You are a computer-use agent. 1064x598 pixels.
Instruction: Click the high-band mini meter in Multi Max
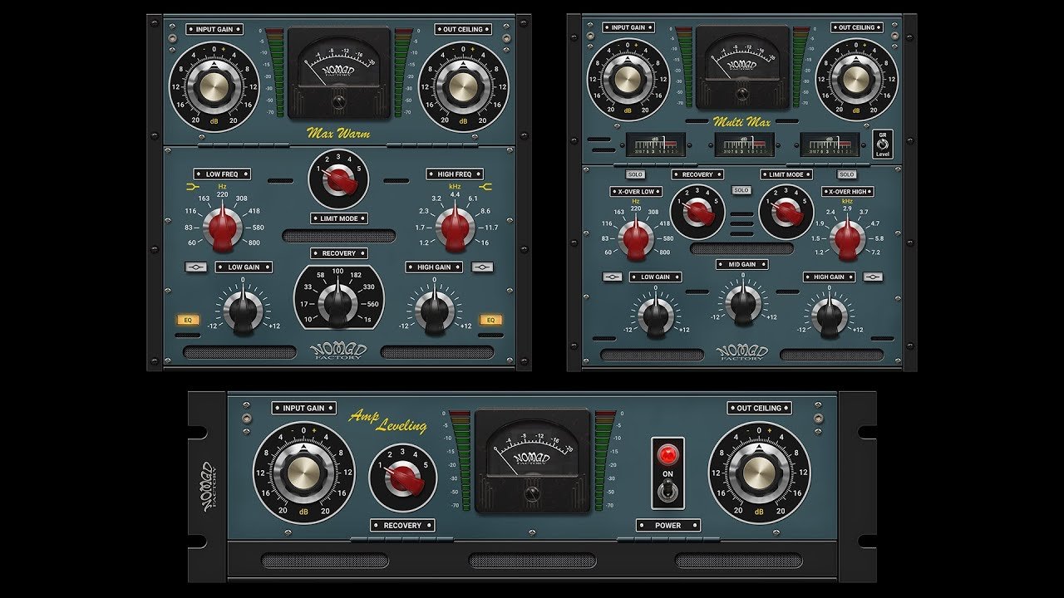(x=830, y=145)
